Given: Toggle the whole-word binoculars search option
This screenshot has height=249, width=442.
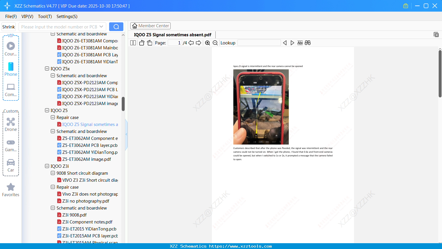Looking at the screenshot, I should 307,43.
